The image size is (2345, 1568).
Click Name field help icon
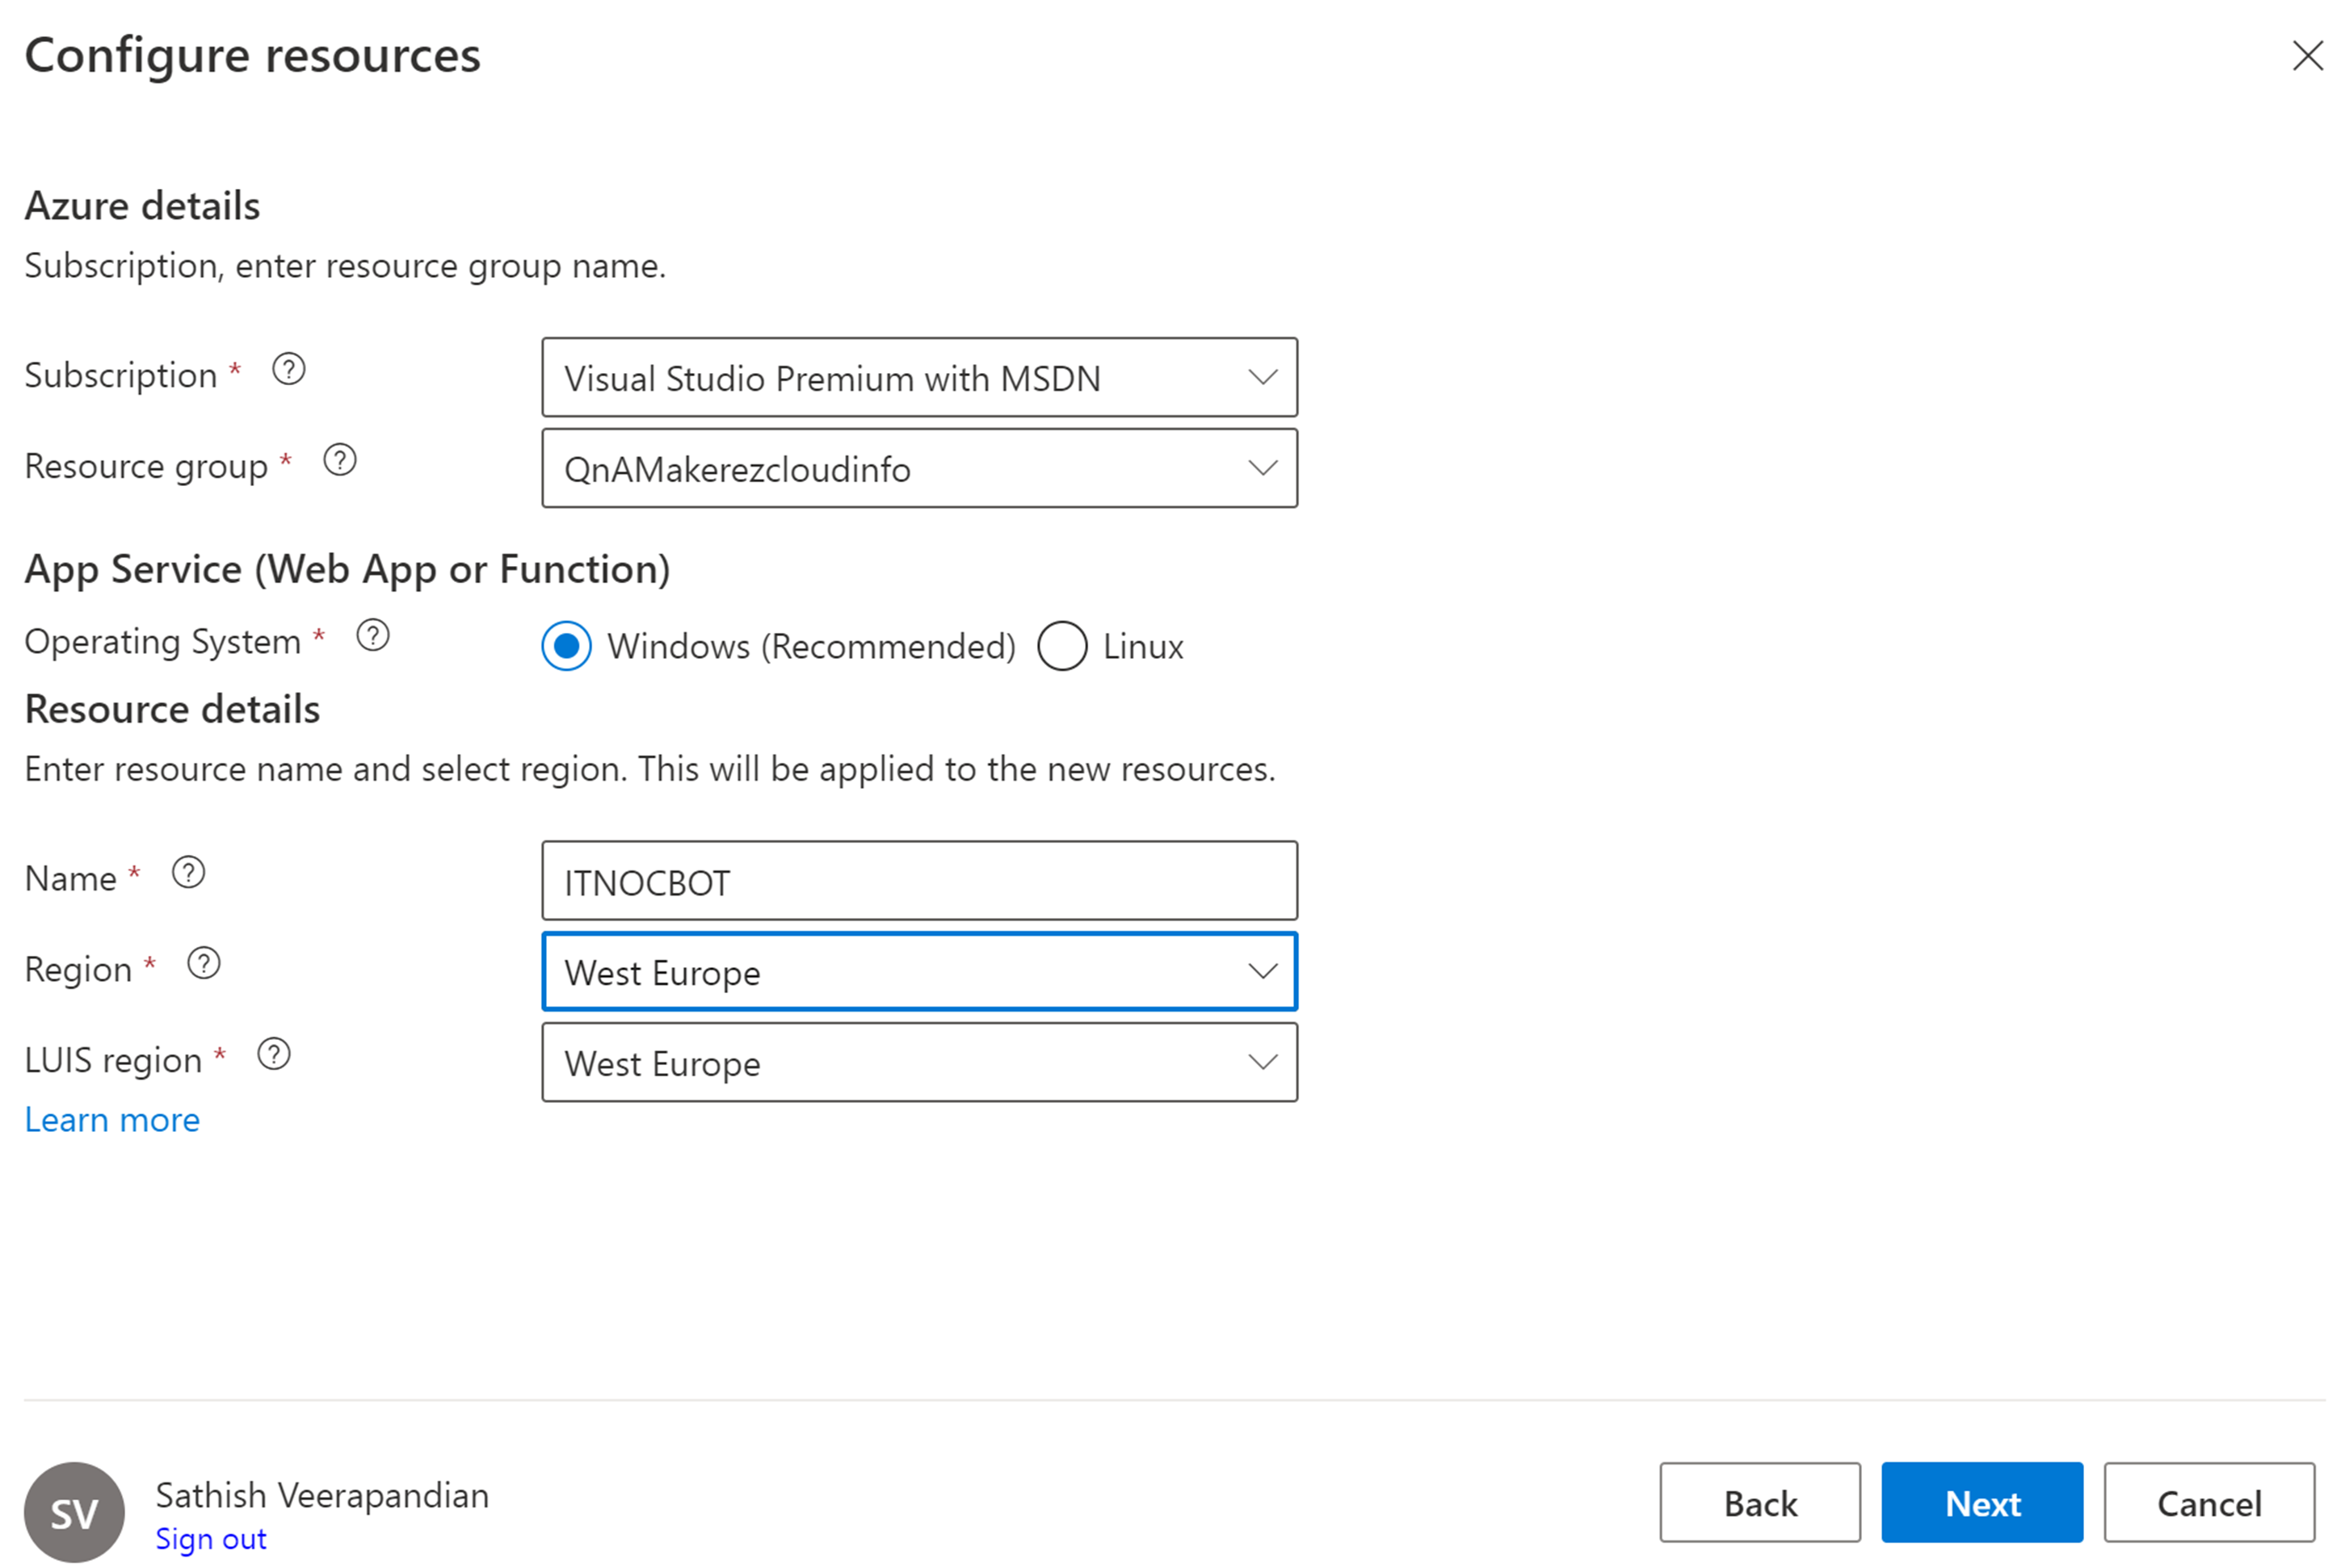coord(188,873)
